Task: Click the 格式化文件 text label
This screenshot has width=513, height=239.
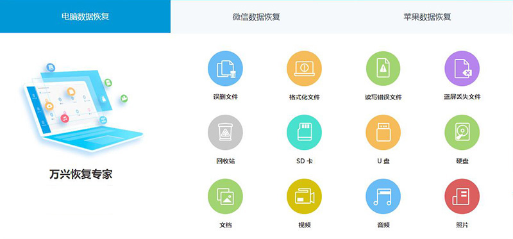Action: pyautogui.click(x=304, y=97)
